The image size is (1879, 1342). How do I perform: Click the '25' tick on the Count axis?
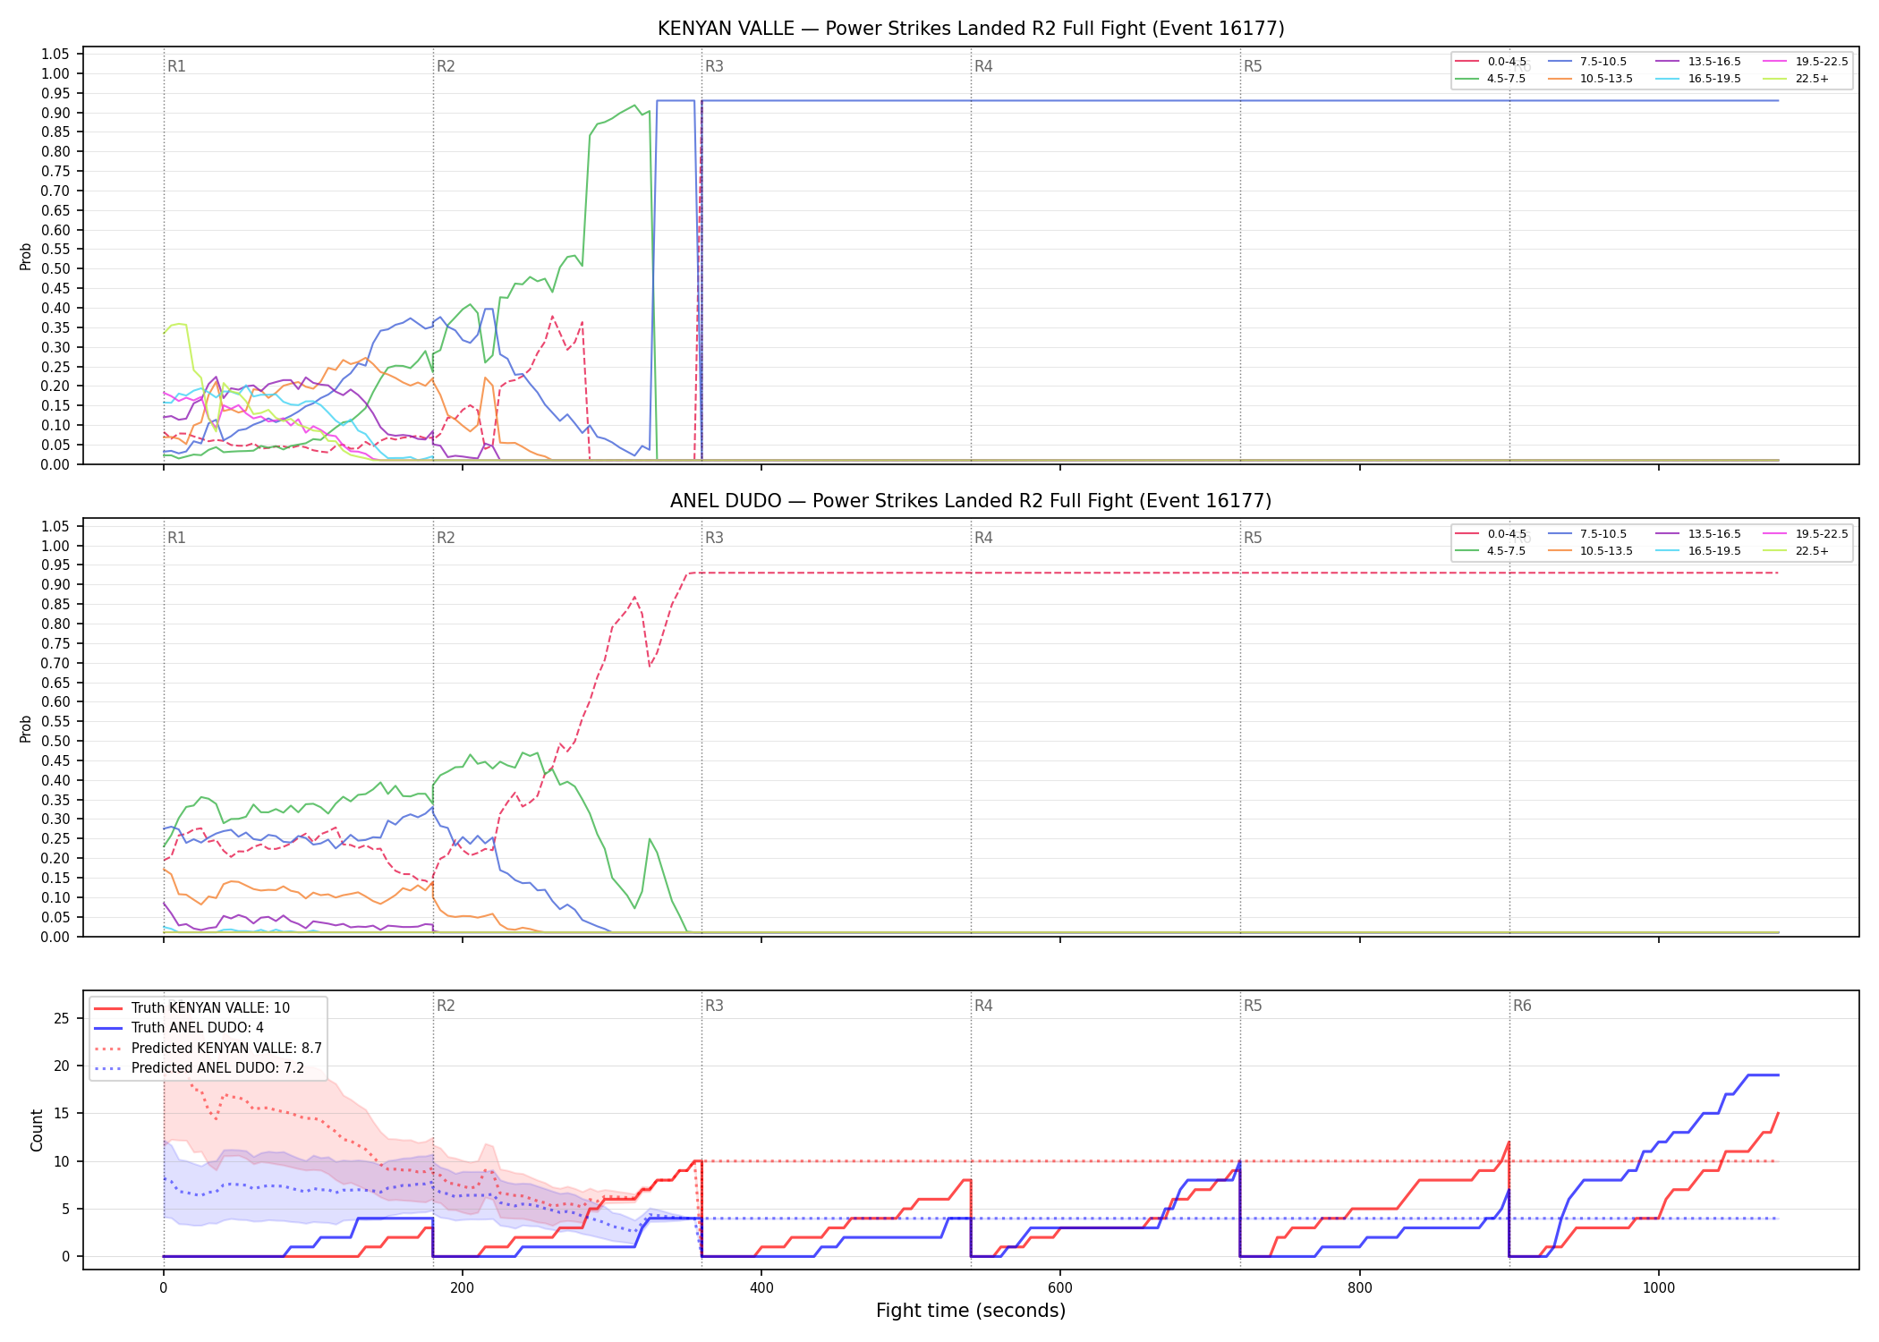(62, 1018)
